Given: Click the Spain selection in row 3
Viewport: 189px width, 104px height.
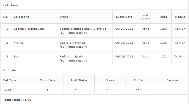Looking at the screenshot, I should [18, 57].
